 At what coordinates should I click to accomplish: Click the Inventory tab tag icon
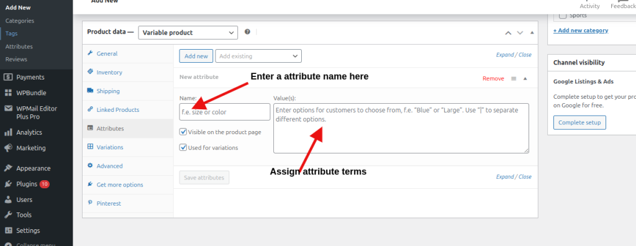click(x=90, y=72)
